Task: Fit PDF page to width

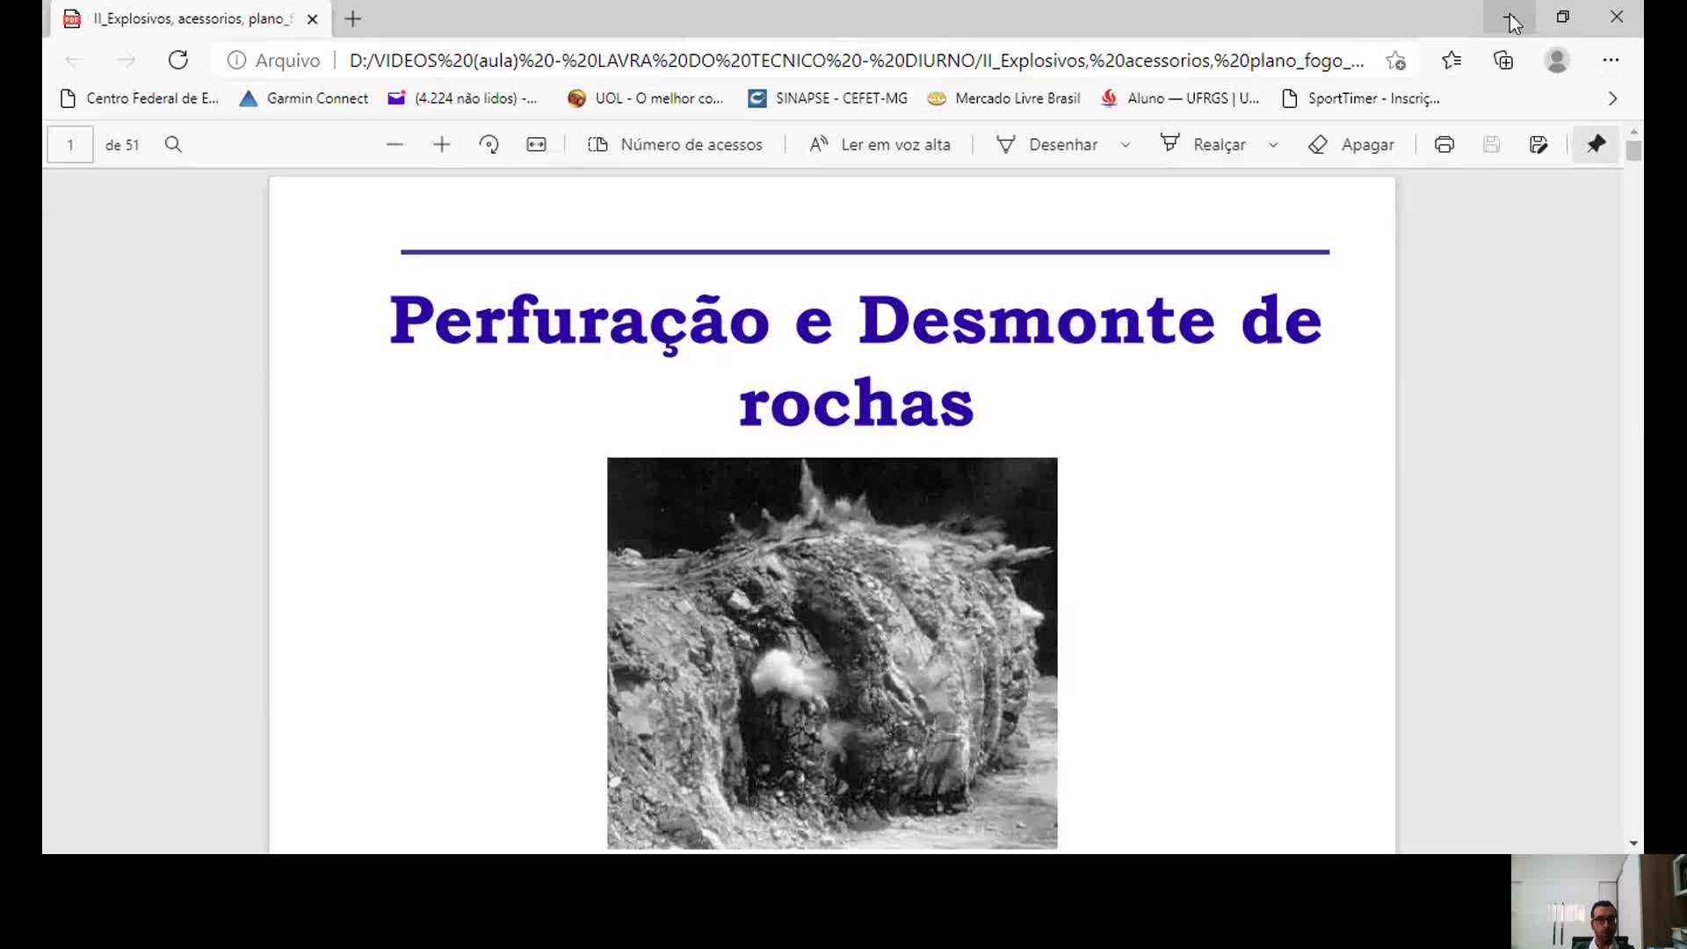Action: [536, 144]
